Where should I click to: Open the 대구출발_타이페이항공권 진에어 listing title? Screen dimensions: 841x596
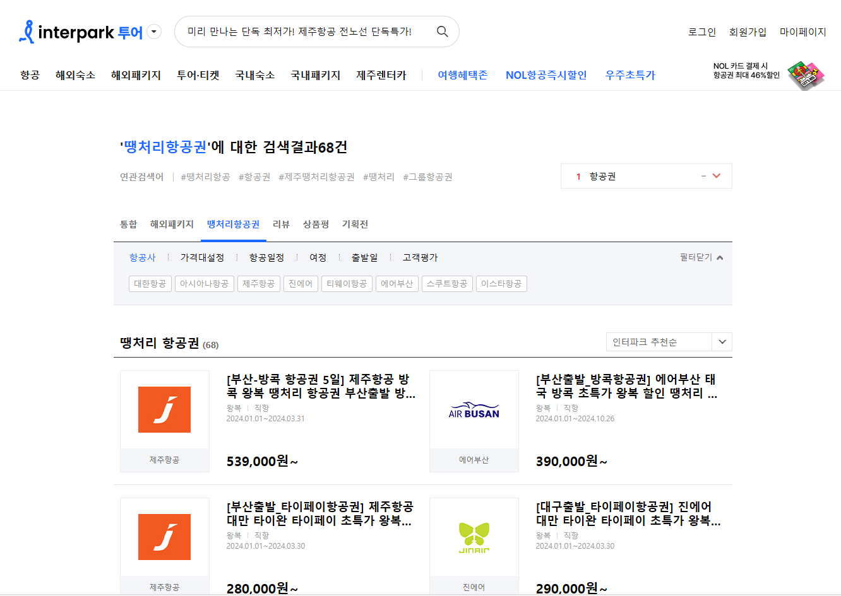coord(628,513)
